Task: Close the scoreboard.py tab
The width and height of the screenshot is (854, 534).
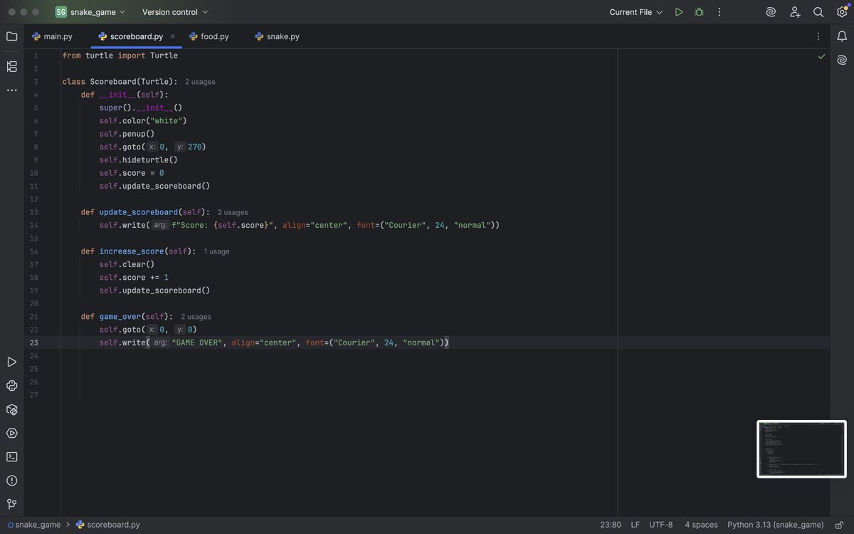Action: tap(172, 36)
